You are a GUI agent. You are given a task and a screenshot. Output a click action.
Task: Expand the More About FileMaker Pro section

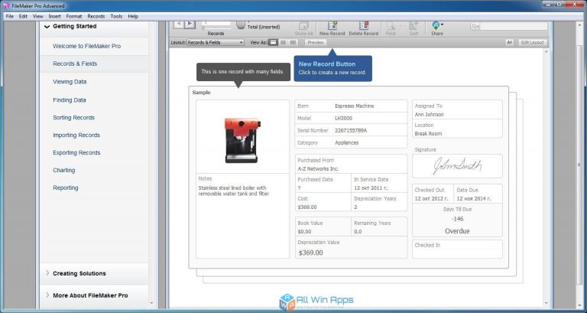[47, 295]
